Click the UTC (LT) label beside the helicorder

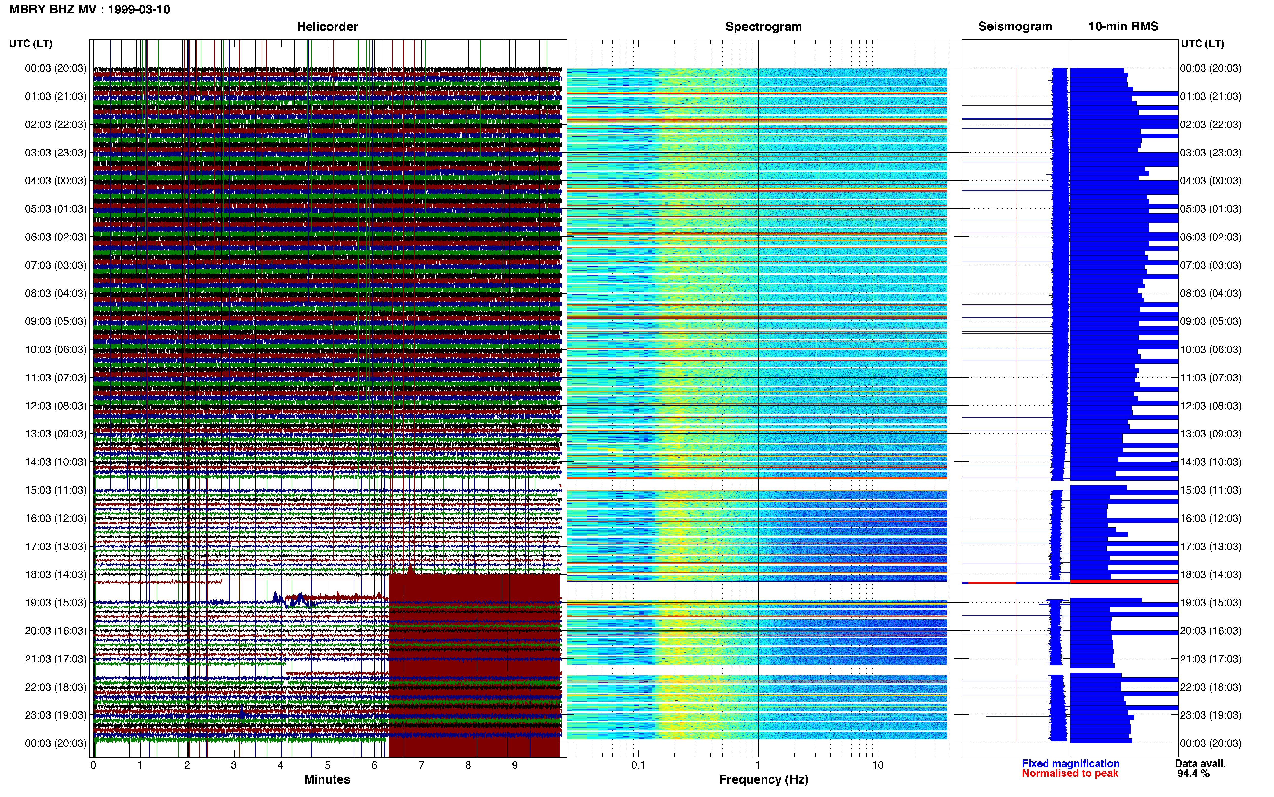coord(30,44)
